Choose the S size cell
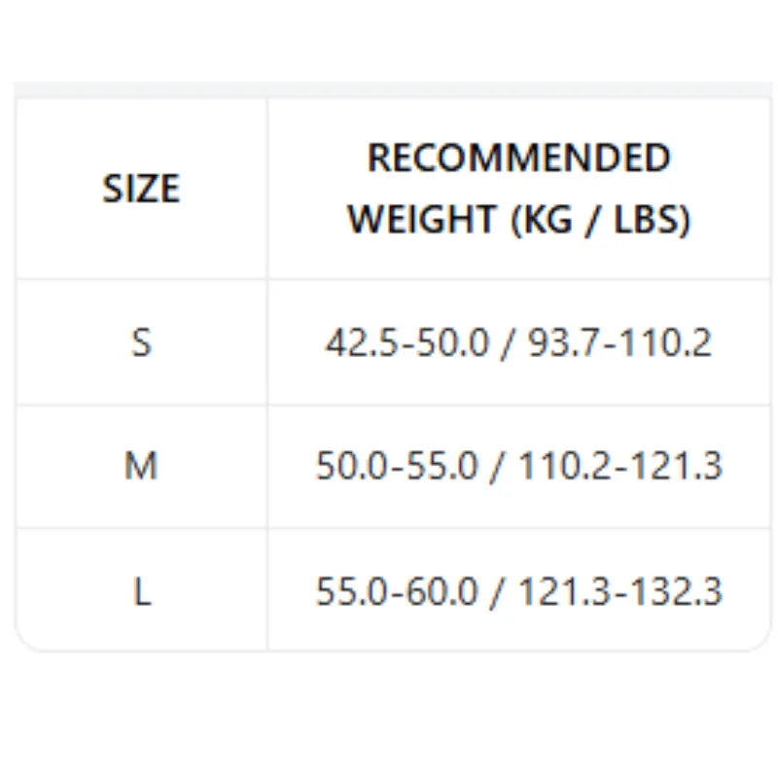Viewport: 778px width, 778px height. coord(141,342)
